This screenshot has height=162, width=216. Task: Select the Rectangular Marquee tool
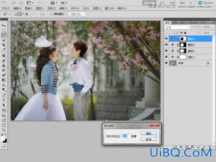[4, 30]
